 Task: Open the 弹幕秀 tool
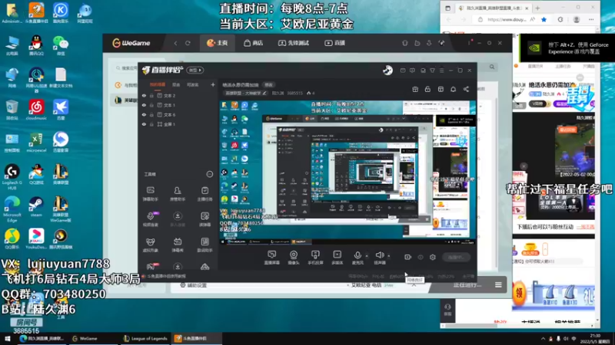click(178, 245)
